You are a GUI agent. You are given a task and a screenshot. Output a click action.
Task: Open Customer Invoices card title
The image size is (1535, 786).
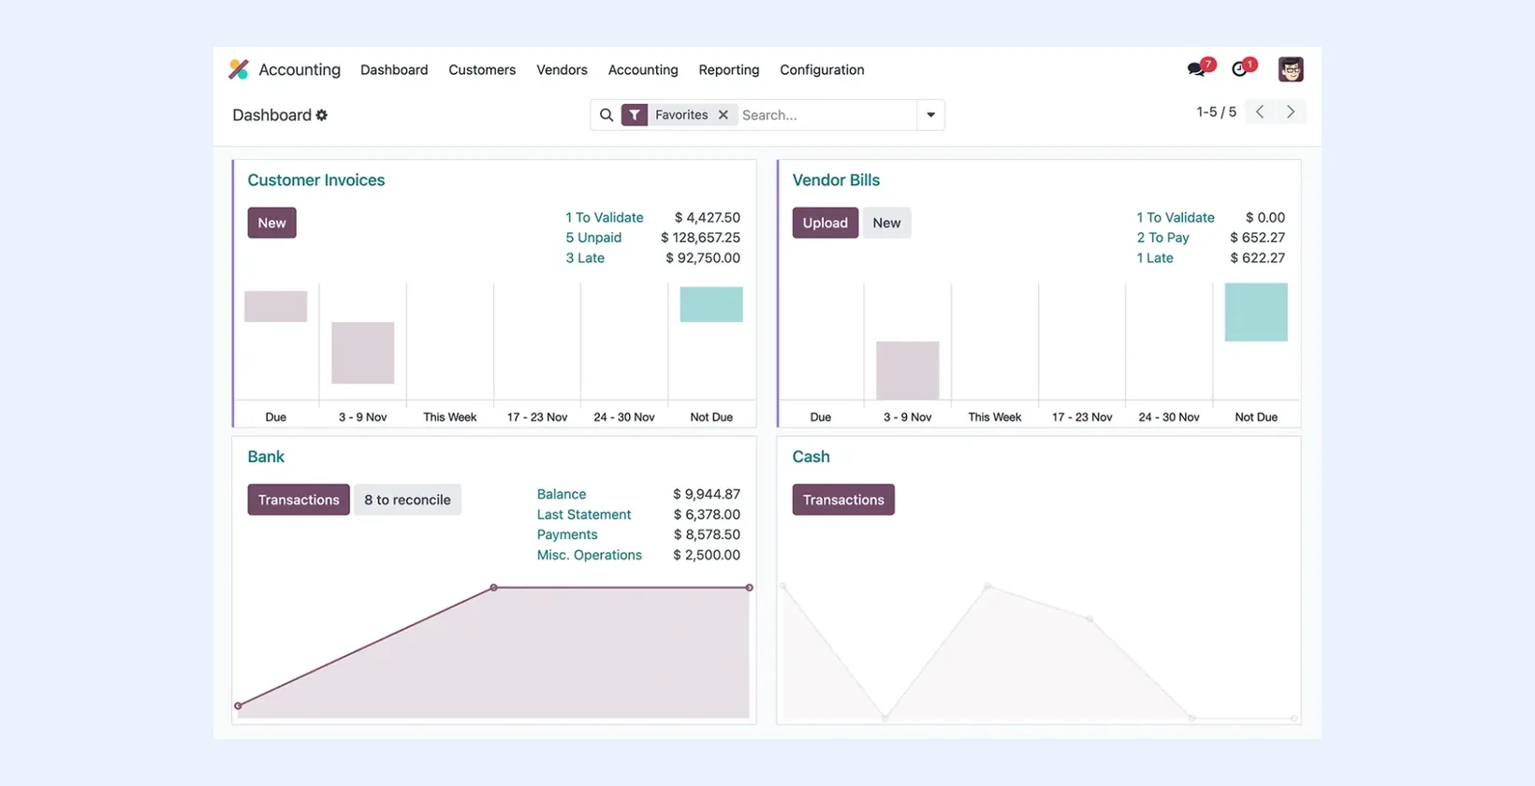point(316,181)
